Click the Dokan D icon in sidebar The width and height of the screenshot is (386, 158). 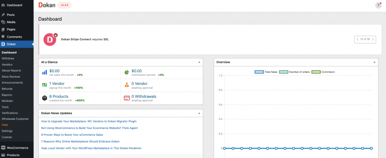[x=3, y=44]
